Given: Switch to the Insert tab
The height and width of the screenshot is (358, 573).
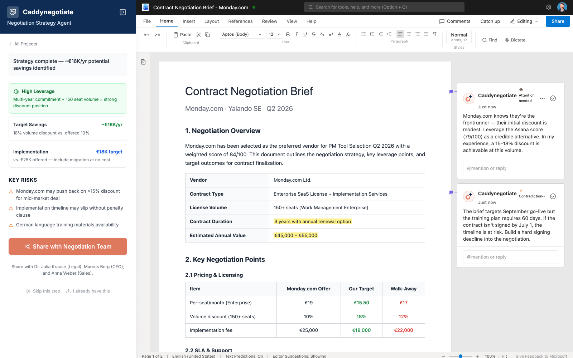Looking at the screenshot, I should pyautogui.click(x=189, y=21).
